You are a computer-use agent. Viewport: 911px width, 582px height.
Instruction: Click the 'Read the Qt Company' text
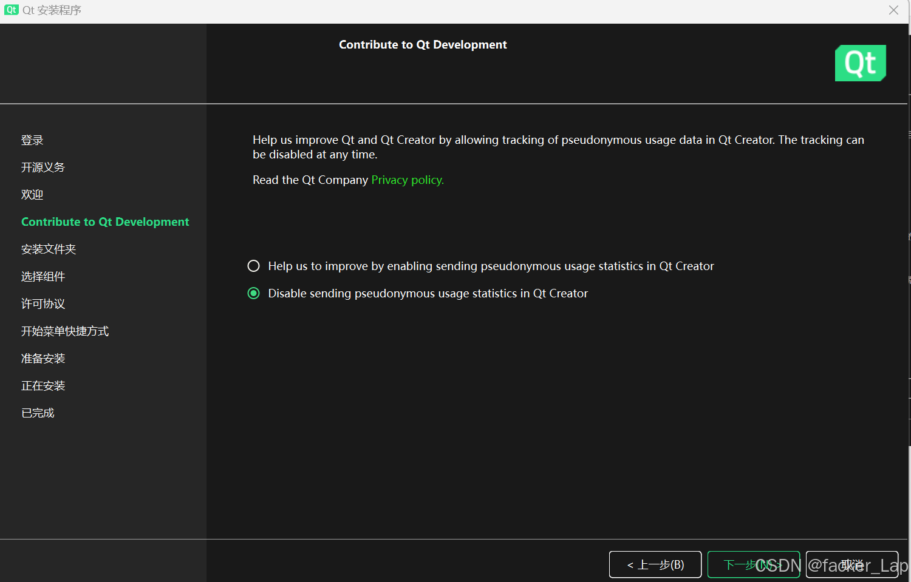tap(310, 180)
